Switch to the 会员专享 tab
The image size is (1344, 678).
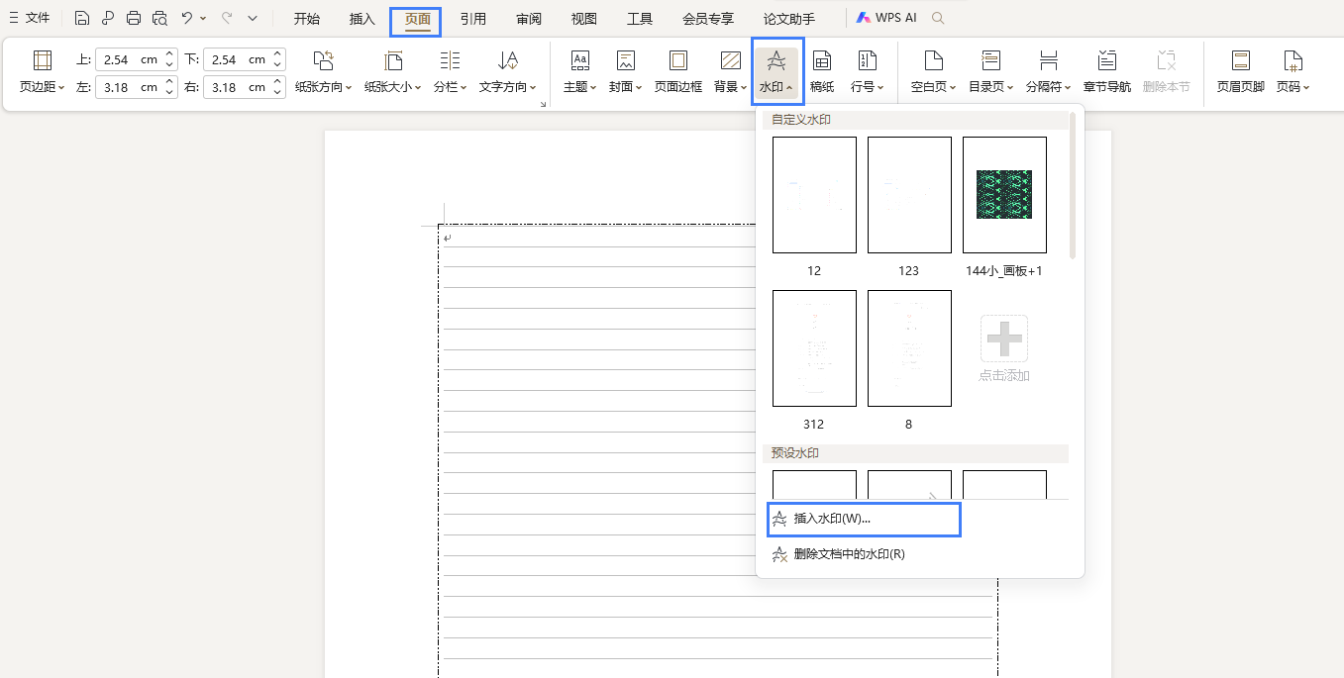coord(708,19)
